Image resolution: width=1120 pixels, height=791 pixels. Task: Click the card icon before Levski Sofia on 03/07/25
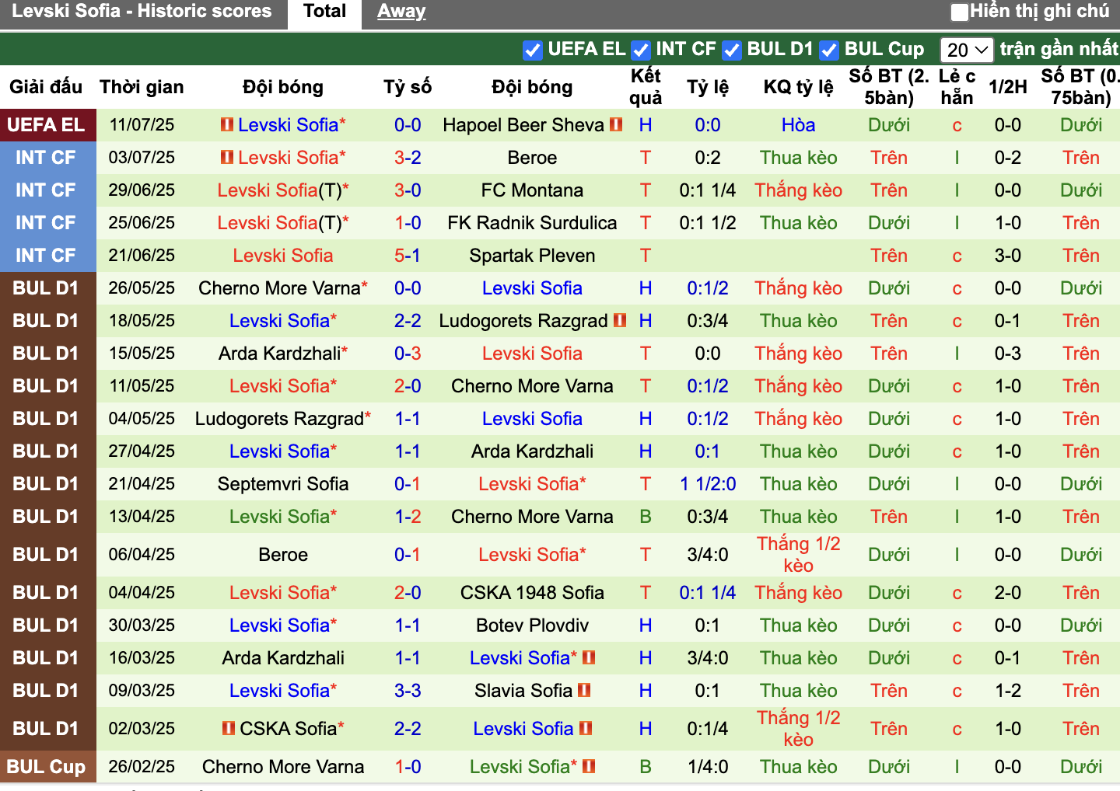click(227, 157)
